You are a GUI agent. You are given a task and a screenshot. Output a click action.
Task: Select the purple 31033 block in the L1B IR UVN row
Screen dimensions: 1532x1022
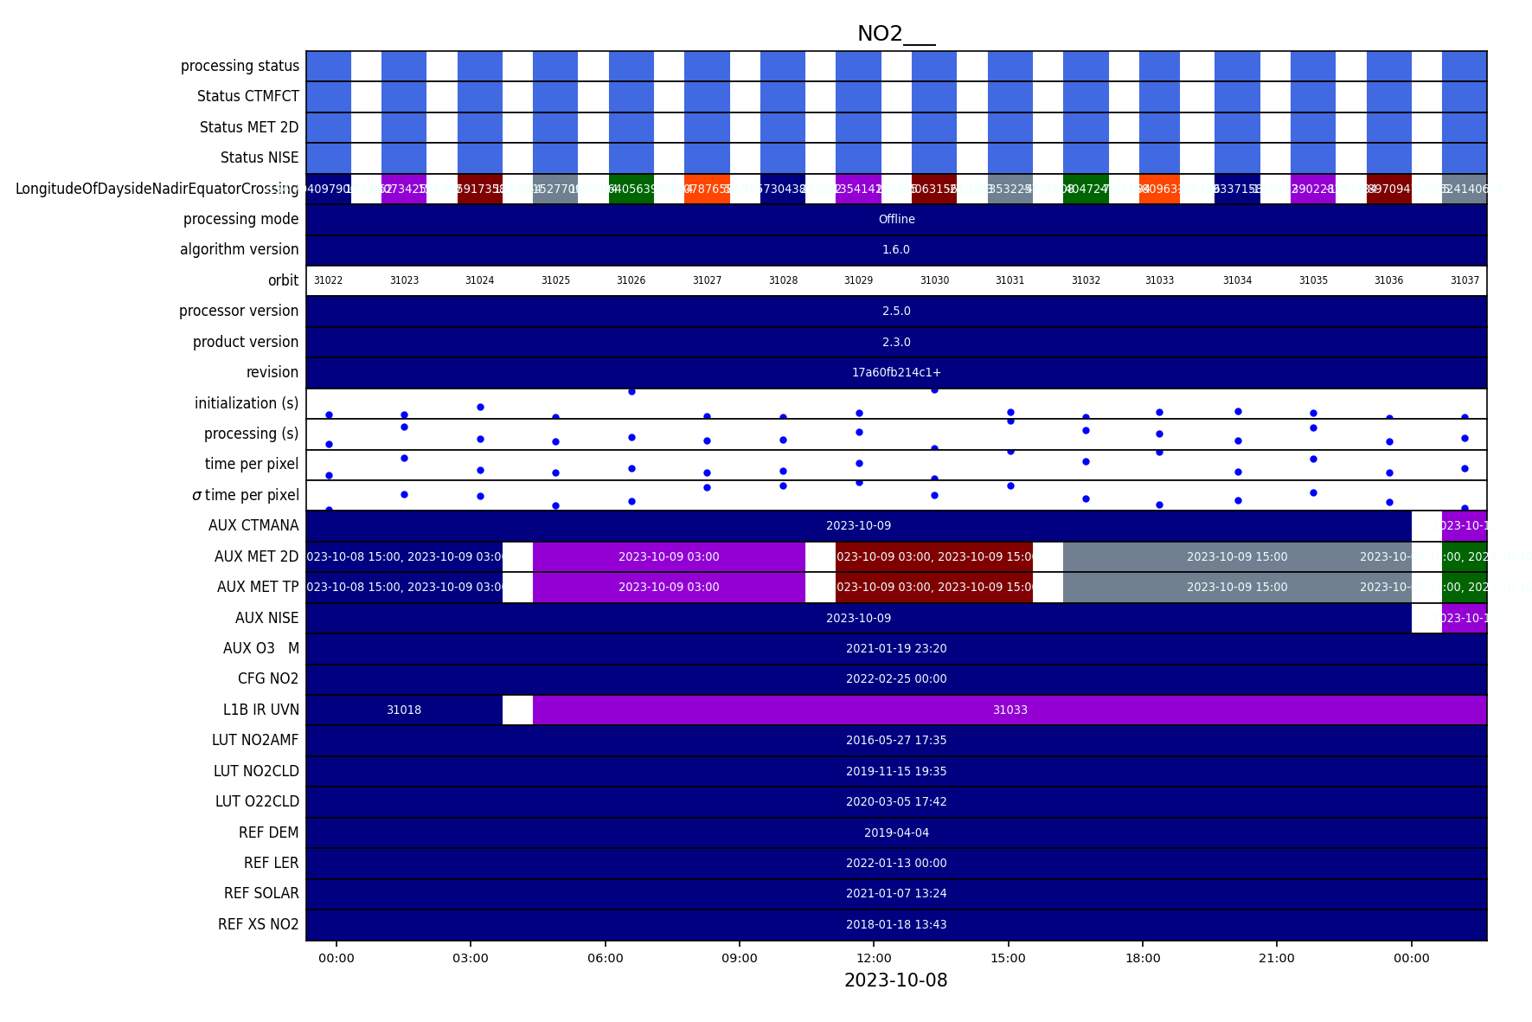(1010, 710)
